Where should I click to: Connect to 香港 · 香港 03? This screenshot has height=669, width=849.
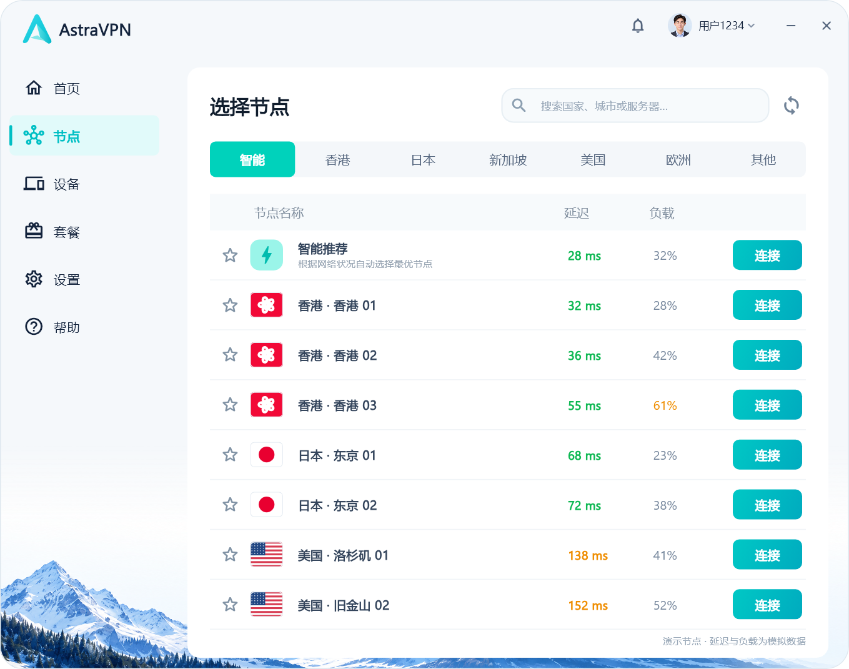pos(767,405)
